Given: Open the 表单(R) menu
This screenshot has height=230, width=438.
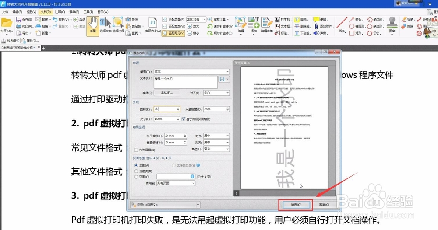Looking at the screenshot, I should [74, 12].
